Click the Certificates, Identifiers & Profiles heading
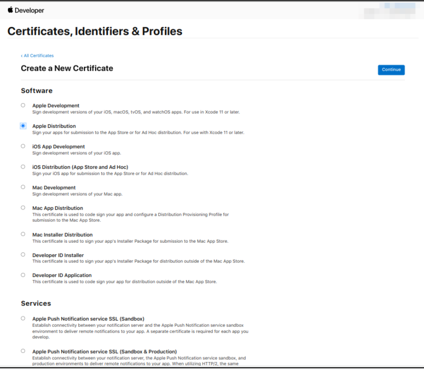424x369 pixels. [x=95, y=31]
